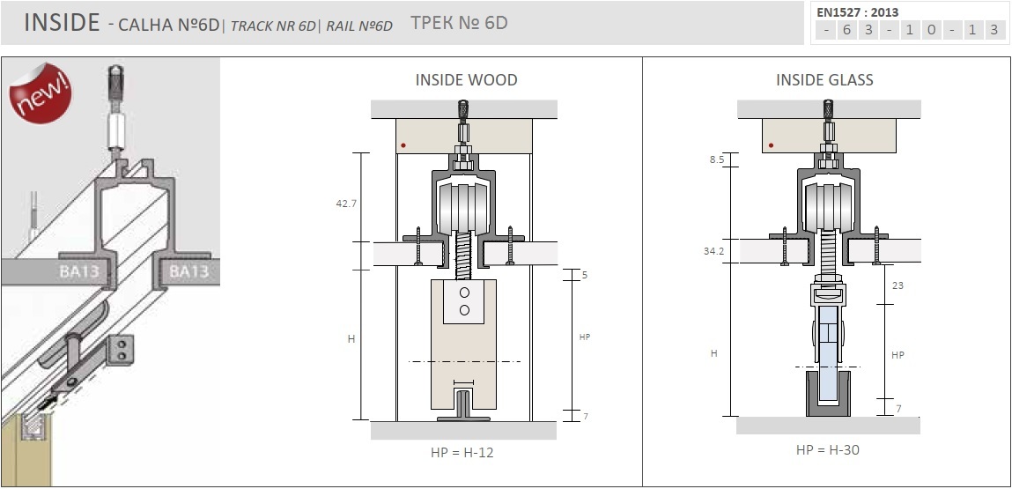Click the 'HP = H-30' formula text
Image resolution: width=1012 pixels, height=489 pixels.
pyautogui.click(x=828, y=449)
